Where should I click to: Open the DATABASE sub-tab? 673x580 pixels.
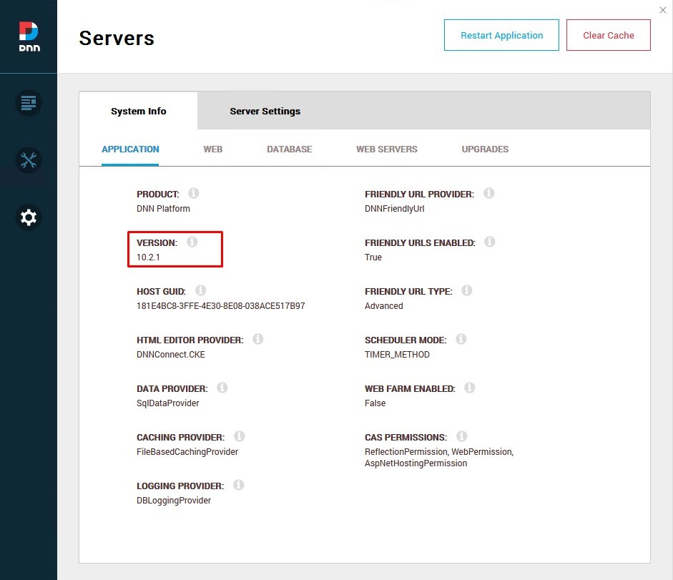[289, 149]
